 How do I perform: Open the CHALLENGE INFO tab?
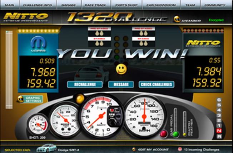pyautogui.click(x=38, y=5)
